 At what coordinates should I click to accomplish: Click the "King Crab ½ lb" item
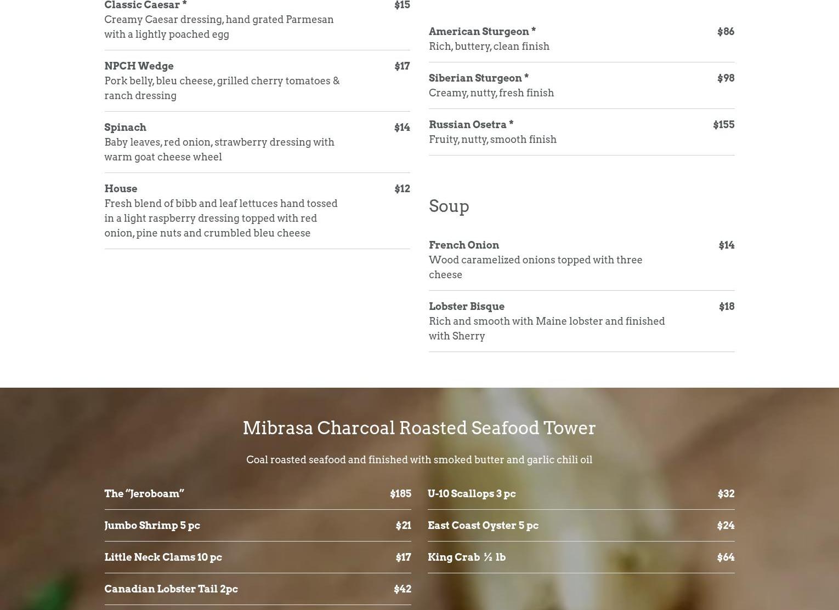click(467, 557)
